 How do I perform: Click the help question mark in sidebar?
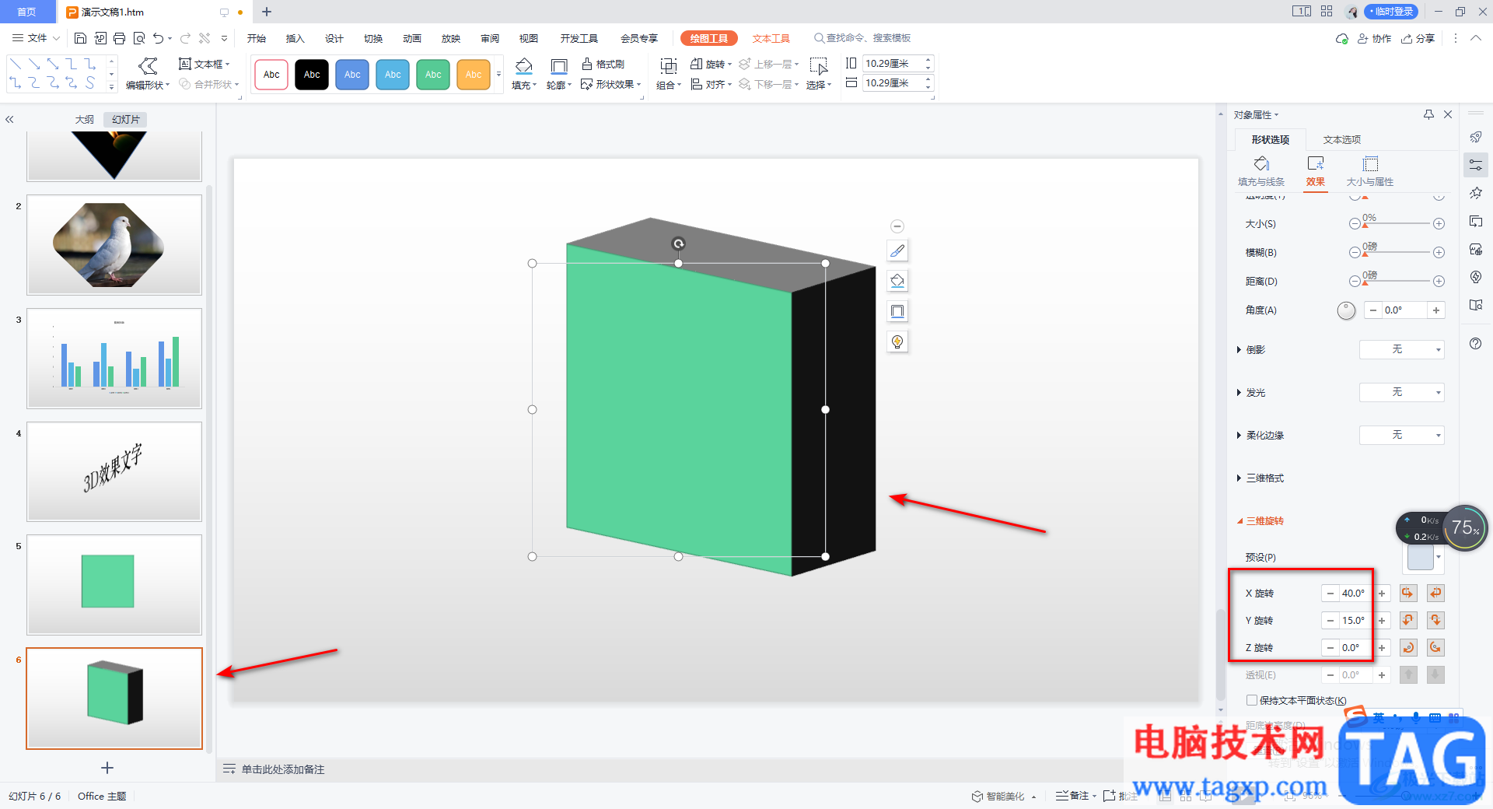1475,344
